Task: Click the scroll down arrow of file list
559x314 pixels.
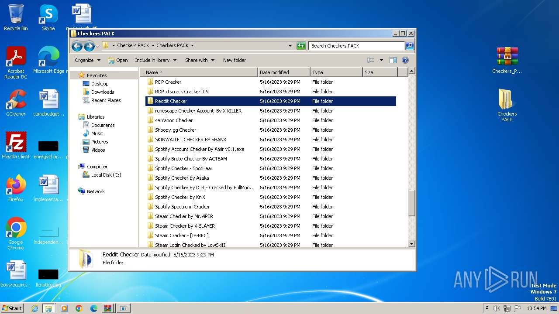Action: click(411, 244)
